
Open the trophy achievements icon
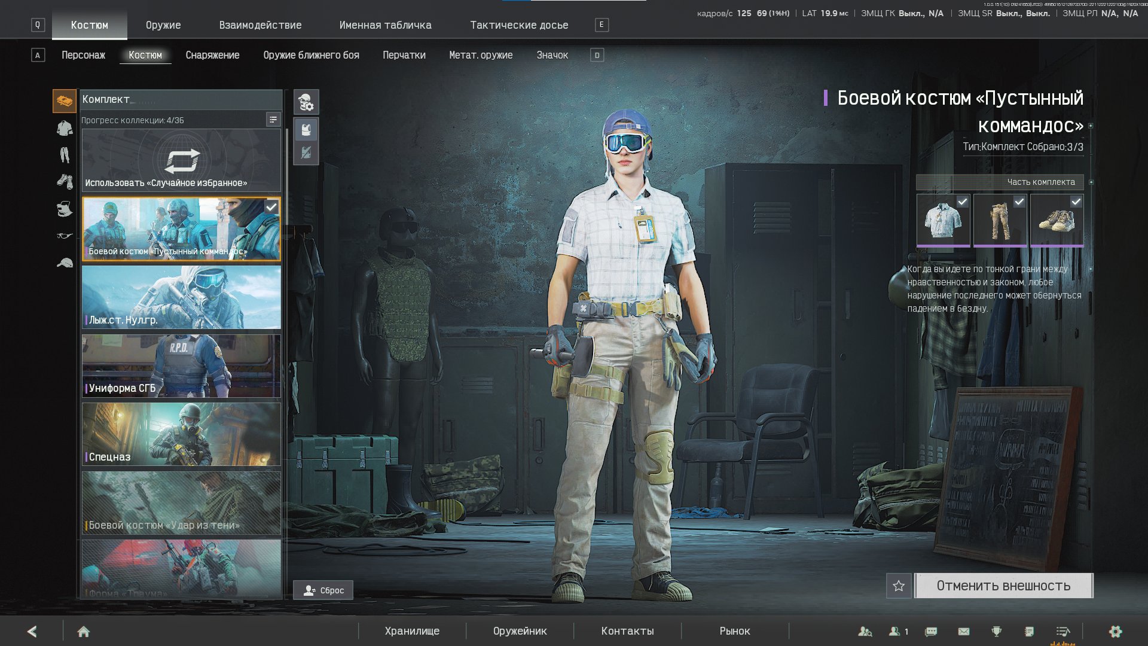tap(996, 631)
